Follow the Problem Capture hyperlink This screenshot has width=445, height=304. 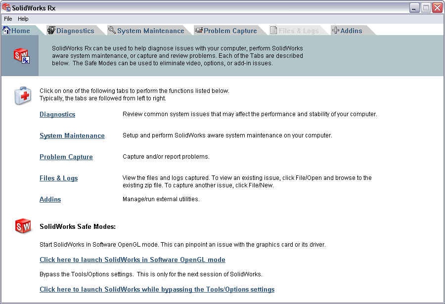click(x=66, y=157)
